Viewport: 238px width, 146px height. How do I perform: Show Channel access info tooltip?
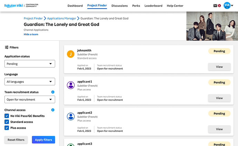53,110
